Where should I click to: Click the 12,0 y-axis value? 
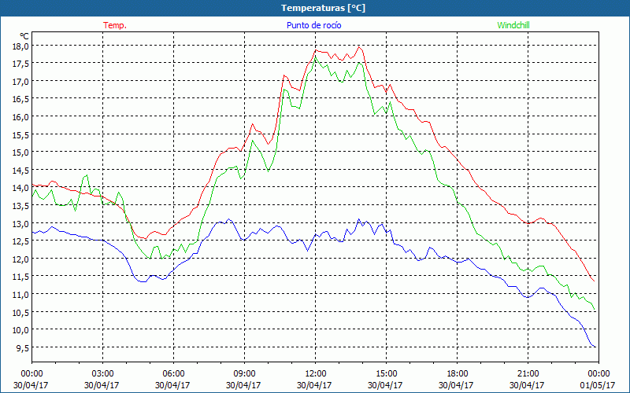click(x=20, y=259)
